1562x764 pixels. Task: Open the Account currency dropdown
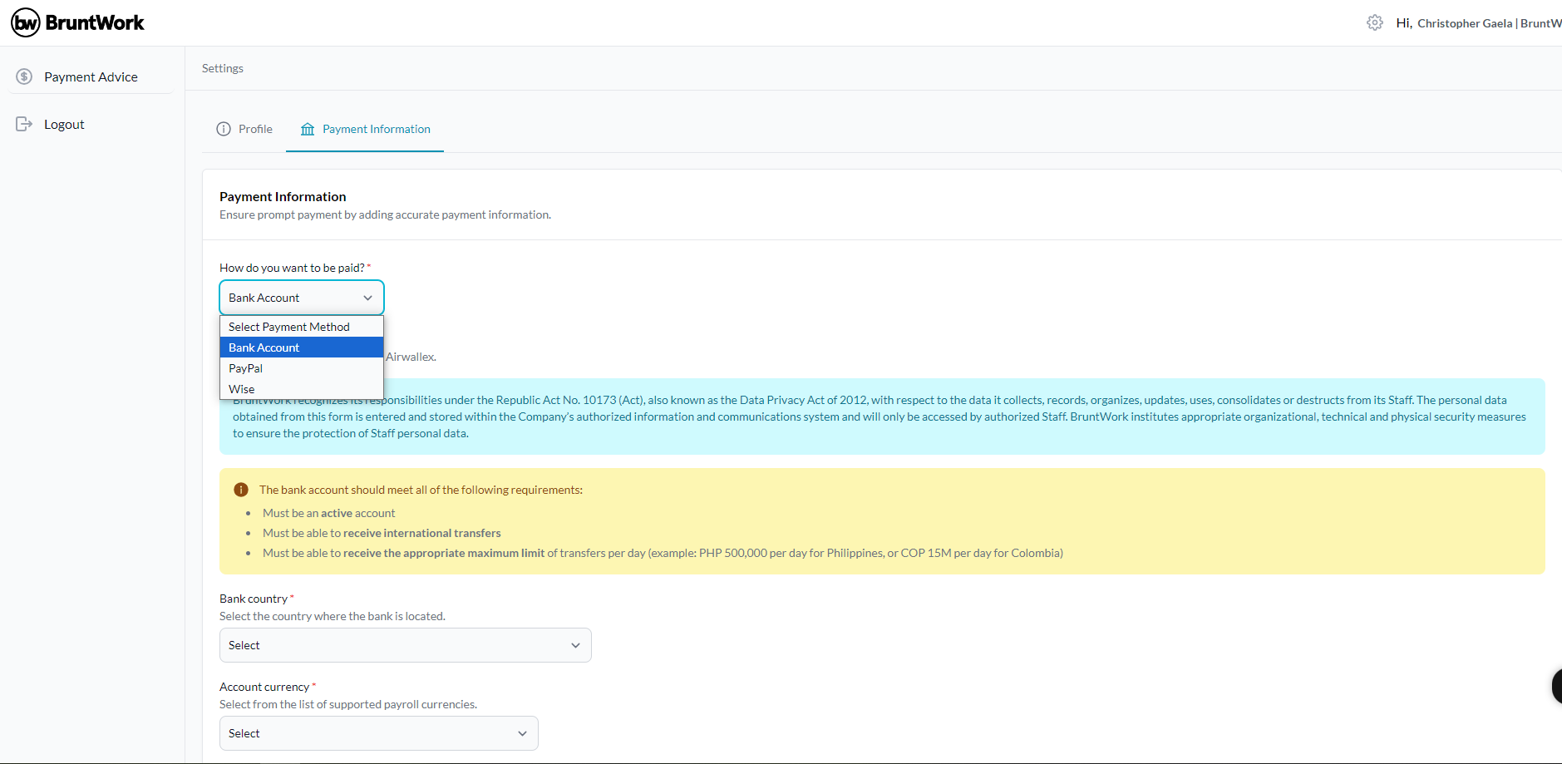pyautogui.click(x=379, y=733)
